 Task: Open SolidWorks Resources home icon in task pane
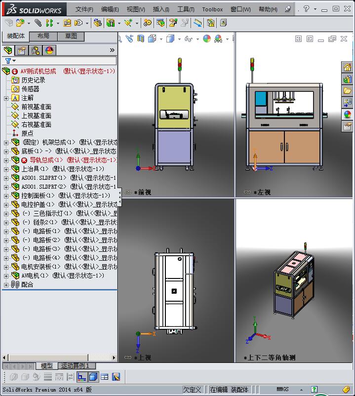coord(347,67)
